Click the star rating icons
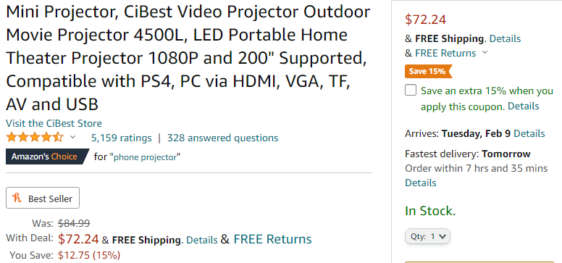Screen dimensions: 562x263 pos(35,138)
